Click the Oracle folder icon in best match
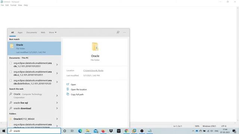This screenshot has width=239, height=134. [x=12, y=46]
